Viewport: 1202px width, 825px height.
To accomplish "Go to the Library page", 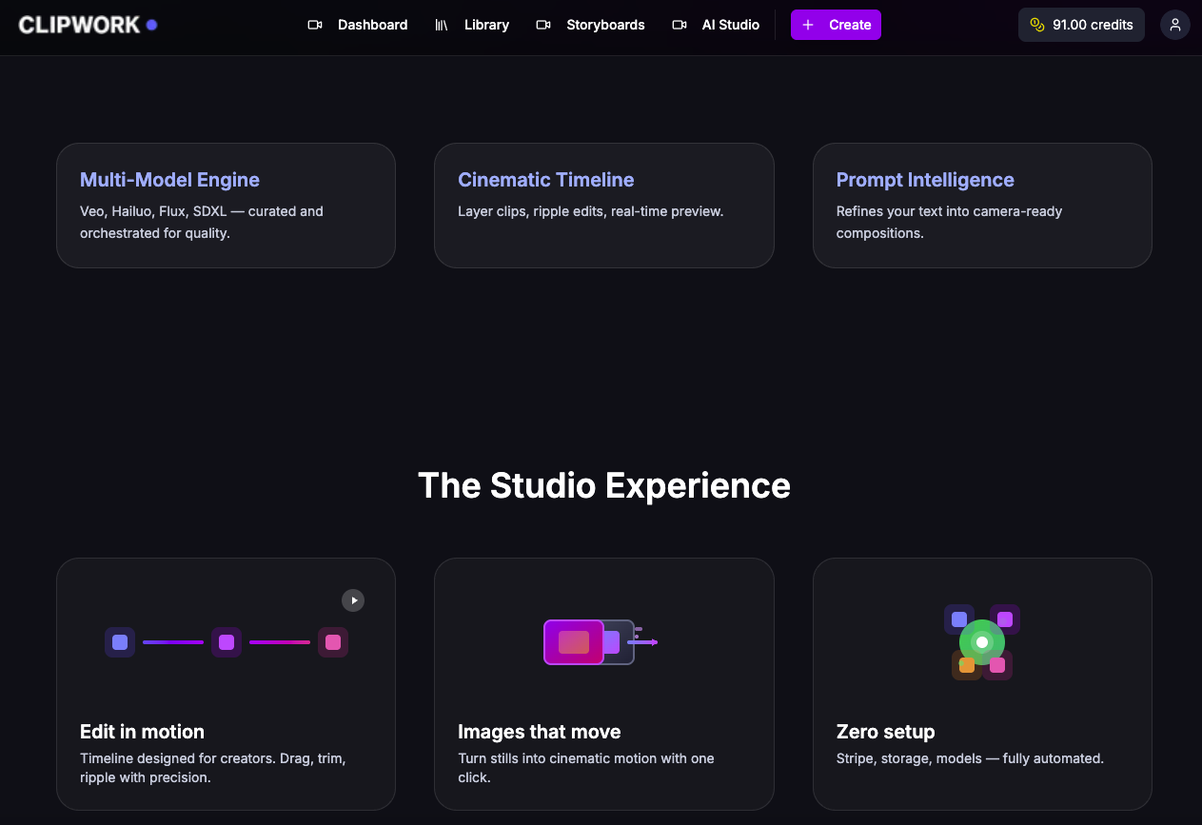I will click(x=486, y=25).
